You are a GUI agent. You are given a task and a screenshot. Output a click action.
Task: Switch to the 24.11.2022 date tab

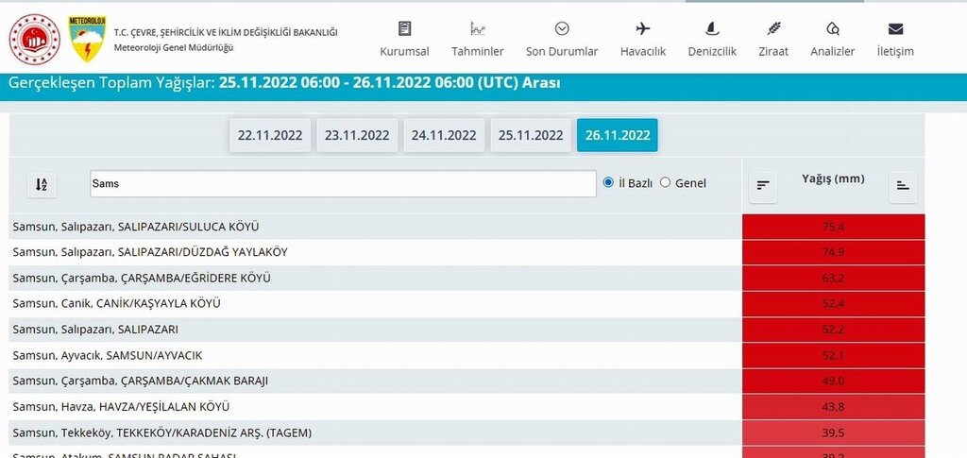(444, 135)
